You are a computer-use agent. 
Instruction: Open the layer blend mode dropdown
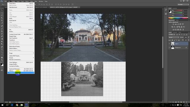(x=174, y=37)
